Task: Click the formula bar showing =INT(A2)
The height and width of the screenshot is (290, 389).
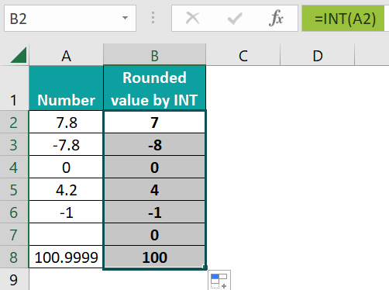Action: click(x=345, y=19)
